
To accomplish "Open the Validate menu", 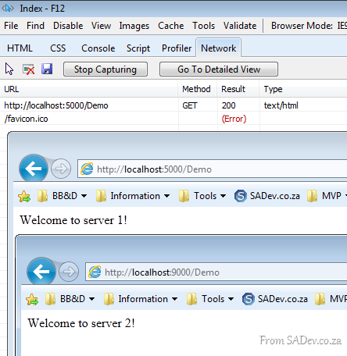I will 240,26.
